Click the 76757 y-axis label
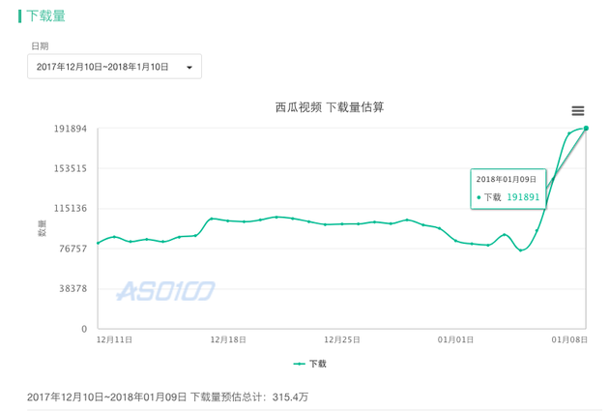609x411 pixels. point(72,249)
